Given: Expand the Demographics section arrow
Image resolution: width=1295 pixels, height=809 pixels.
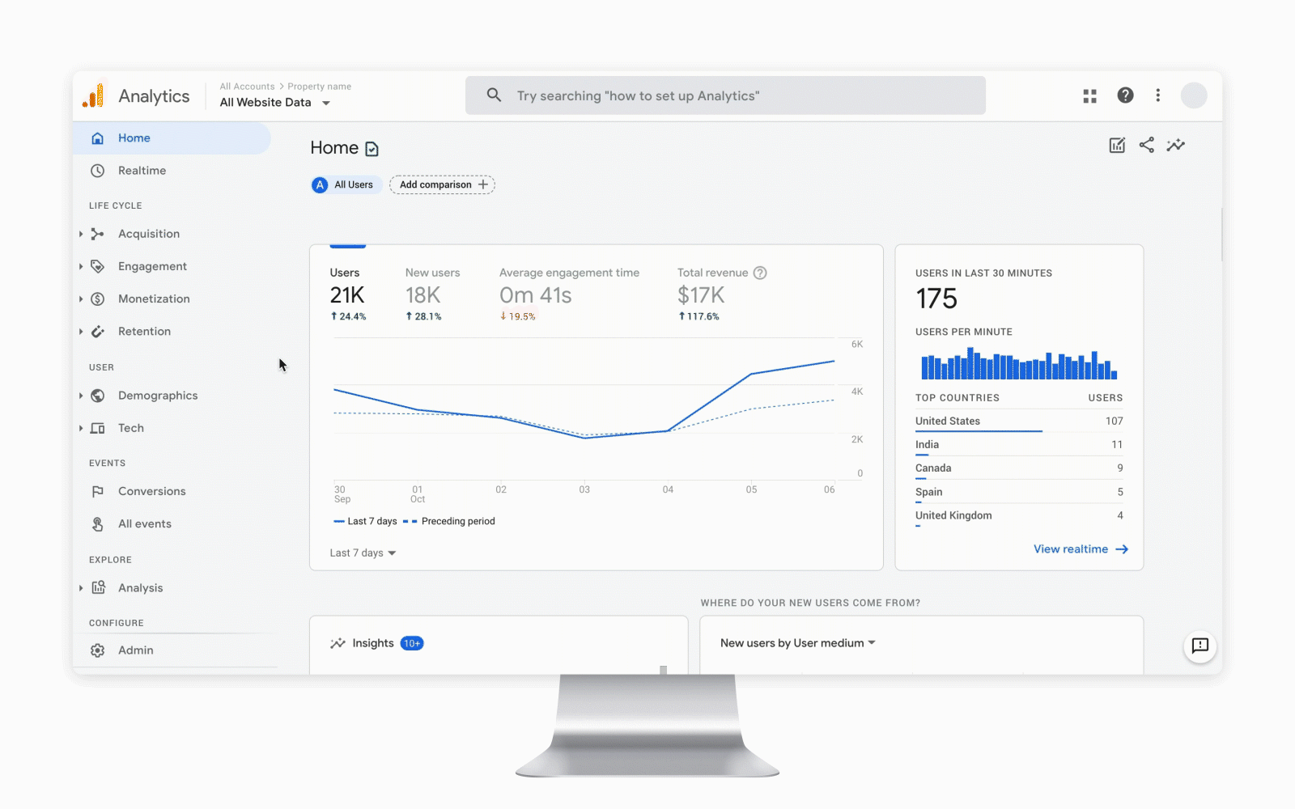Looking at the screenshot, I should click(x=81, y=396).
